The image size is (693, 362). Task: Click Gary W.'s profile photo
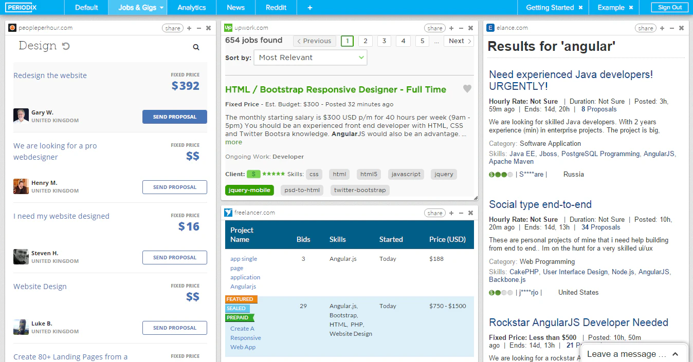pyautogui.click(x=21, y=116)
